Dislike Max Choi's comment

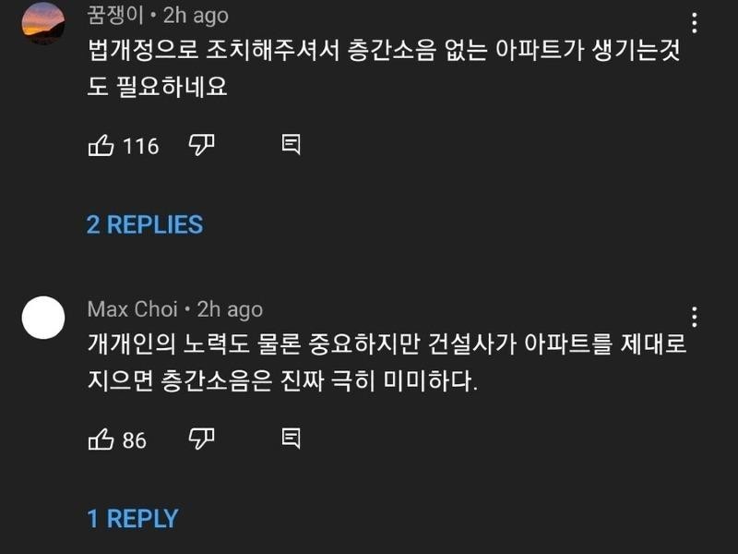pyautogui.click(x=201, y=439)
